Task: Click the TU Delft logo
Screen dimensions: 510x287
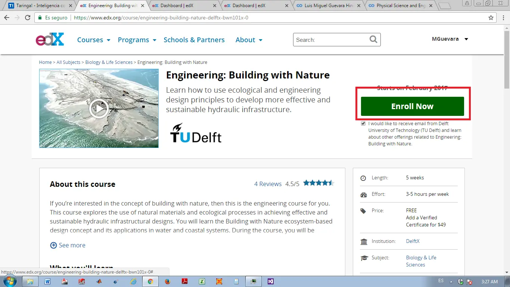Action: pos(196,133)
